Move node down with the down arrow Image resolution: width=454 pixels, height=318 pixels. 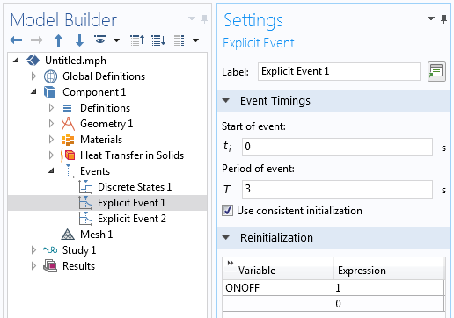point(79,40)
